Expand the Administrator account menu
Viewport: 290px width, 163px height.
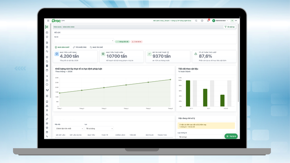click(220, 21)
